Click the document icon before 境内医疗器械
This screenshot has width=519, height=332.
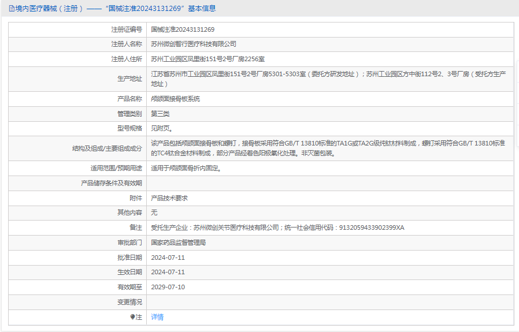tap(12, 9)
